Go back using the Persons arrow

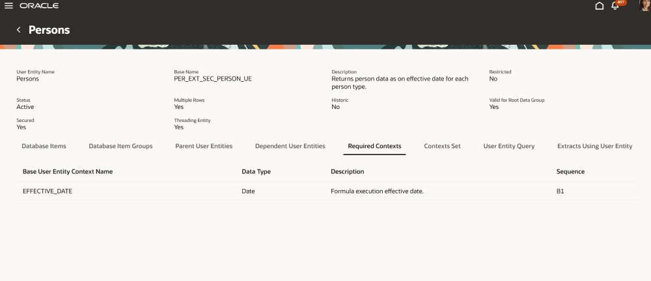click(x=19, y=30)
